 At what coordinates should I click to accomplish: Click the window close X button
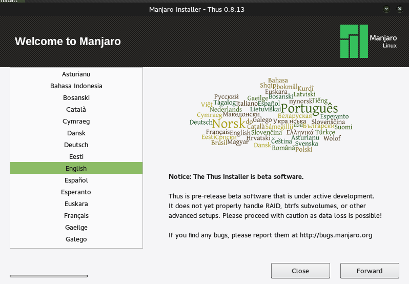click(x=399, y=9)
